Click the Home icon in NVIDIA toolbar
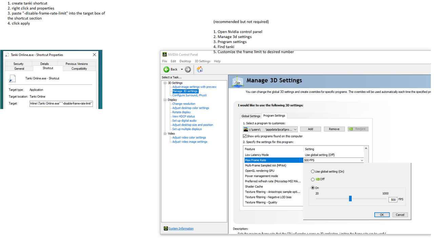434x238 pixels. [200, 69]
